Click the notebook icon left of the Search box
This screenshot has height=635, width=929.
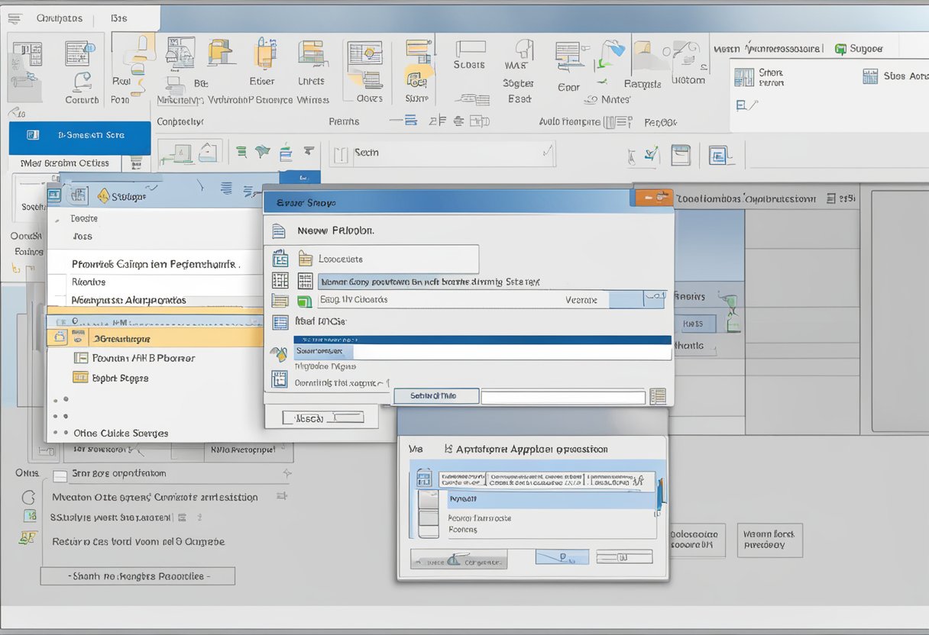point(340,153)
